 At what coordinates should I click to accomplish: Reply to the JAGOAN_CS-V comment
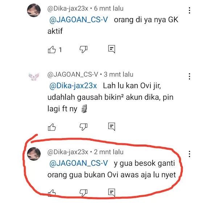point(112,127)
